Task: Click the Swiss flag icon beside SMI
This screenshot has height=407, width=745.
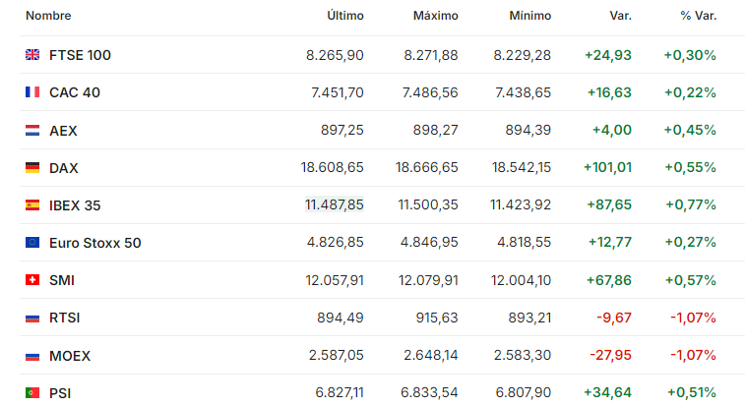Action: coord(32,280)
